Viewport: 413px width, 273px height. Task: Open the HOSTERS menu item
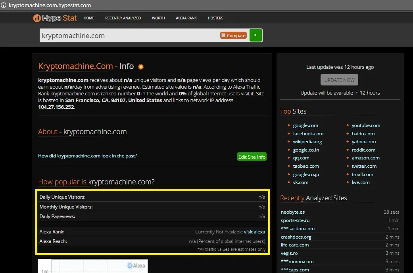tap(215, 18)
